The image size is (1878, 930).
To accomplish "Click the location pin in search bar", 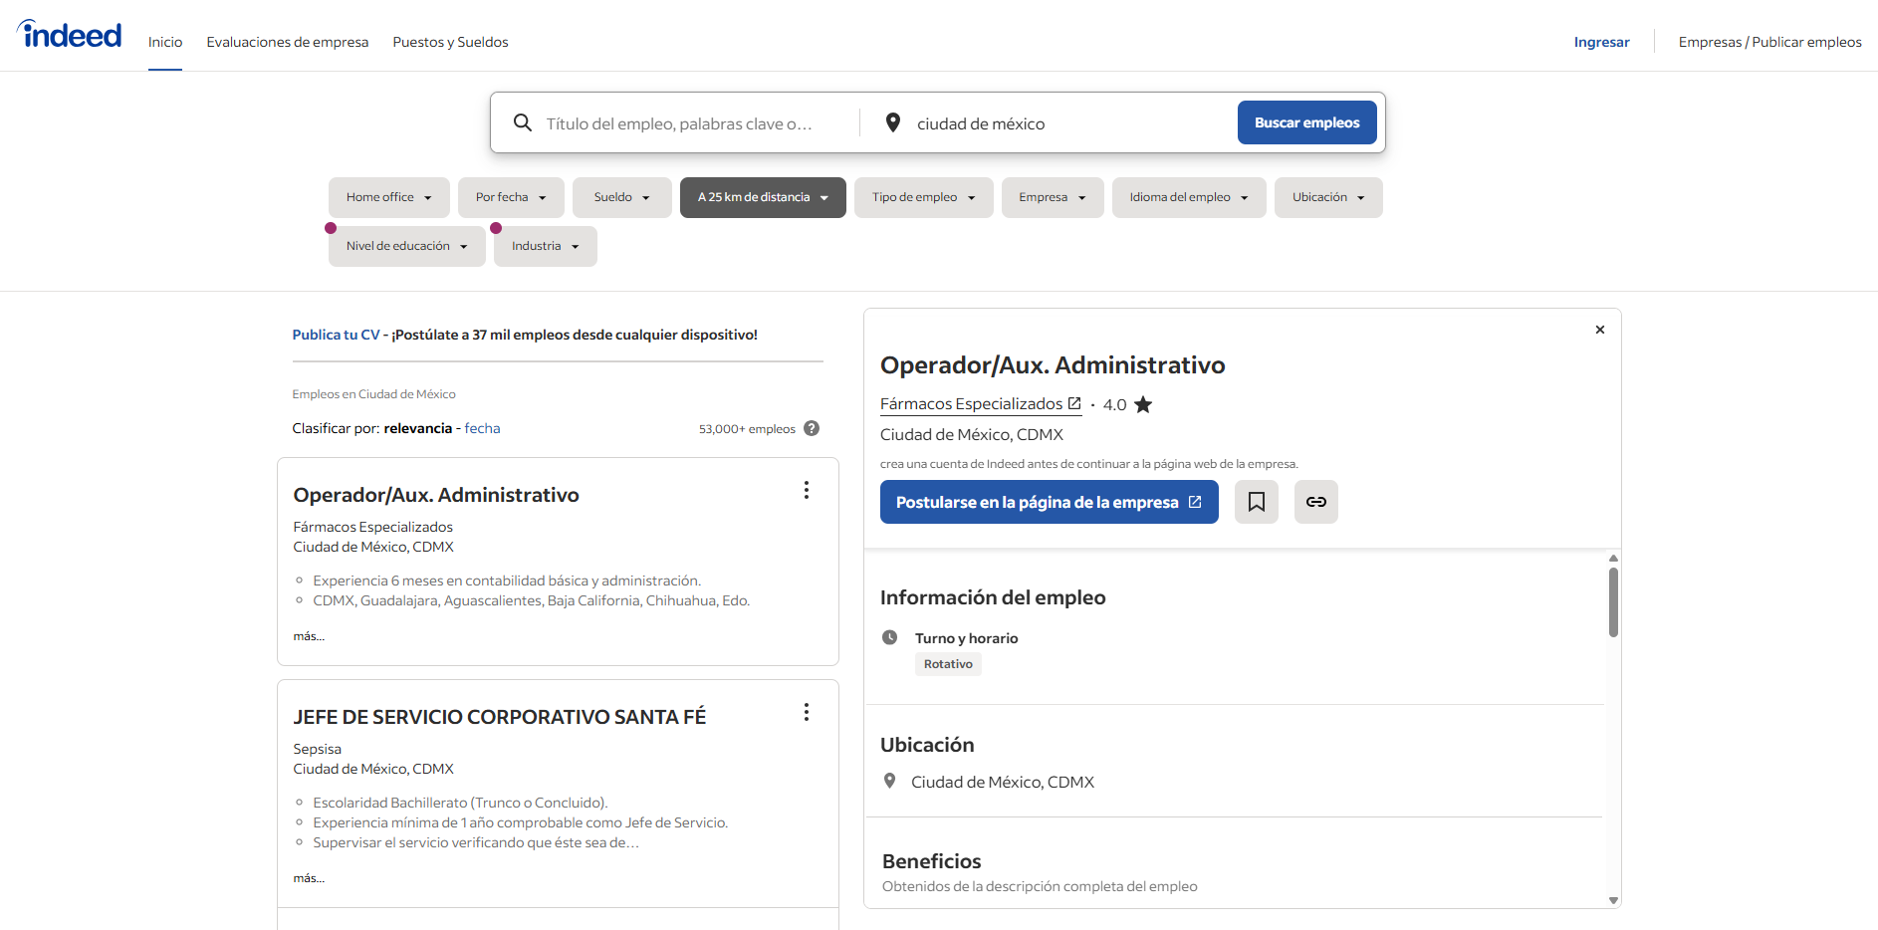I will (x=893, y=122).
